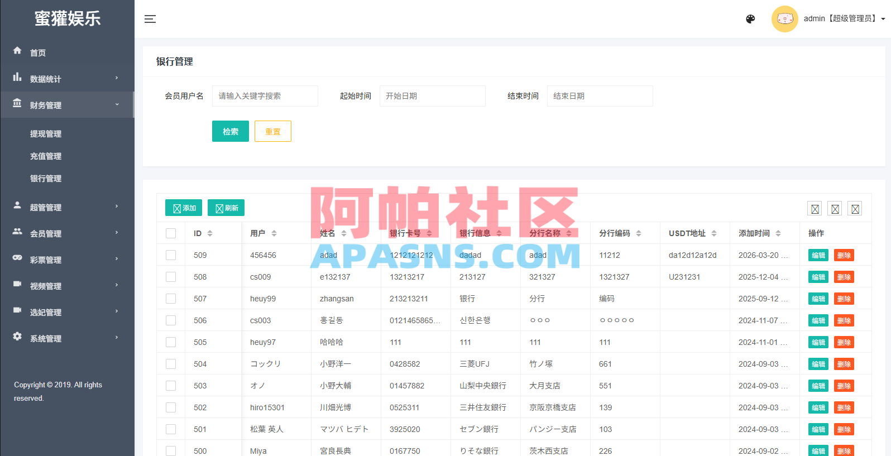Sort by 分行编码 column arrows
The height and width of the screenshot is (456, 891).
tap(639, 233)
